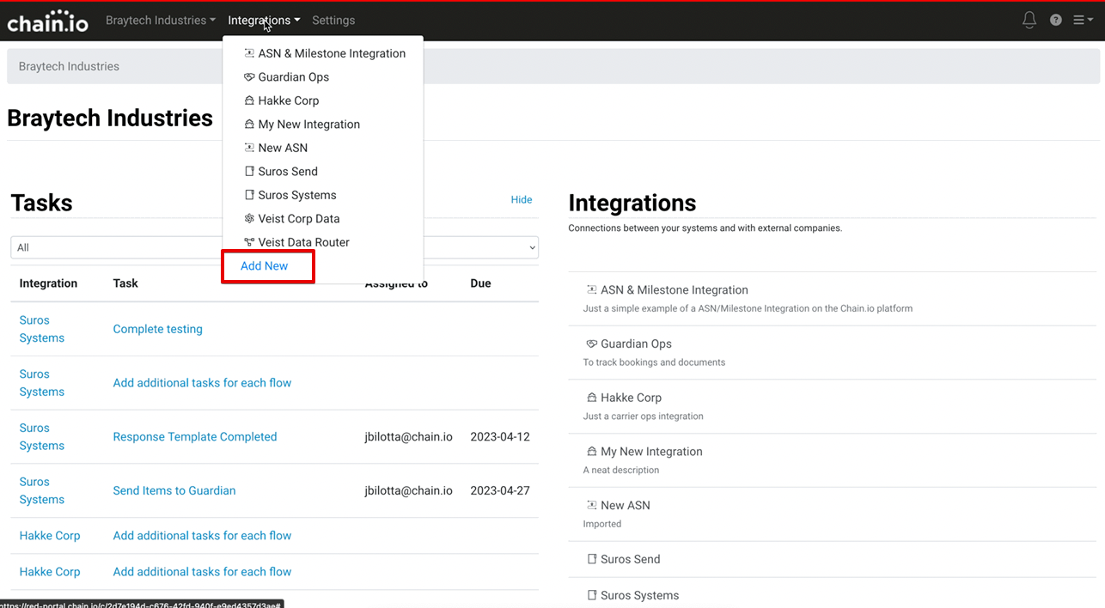The width and height of the screenshot is (1105, 608).
Task: Click the 2023-04-27 due date
Action: click(500, 490)
